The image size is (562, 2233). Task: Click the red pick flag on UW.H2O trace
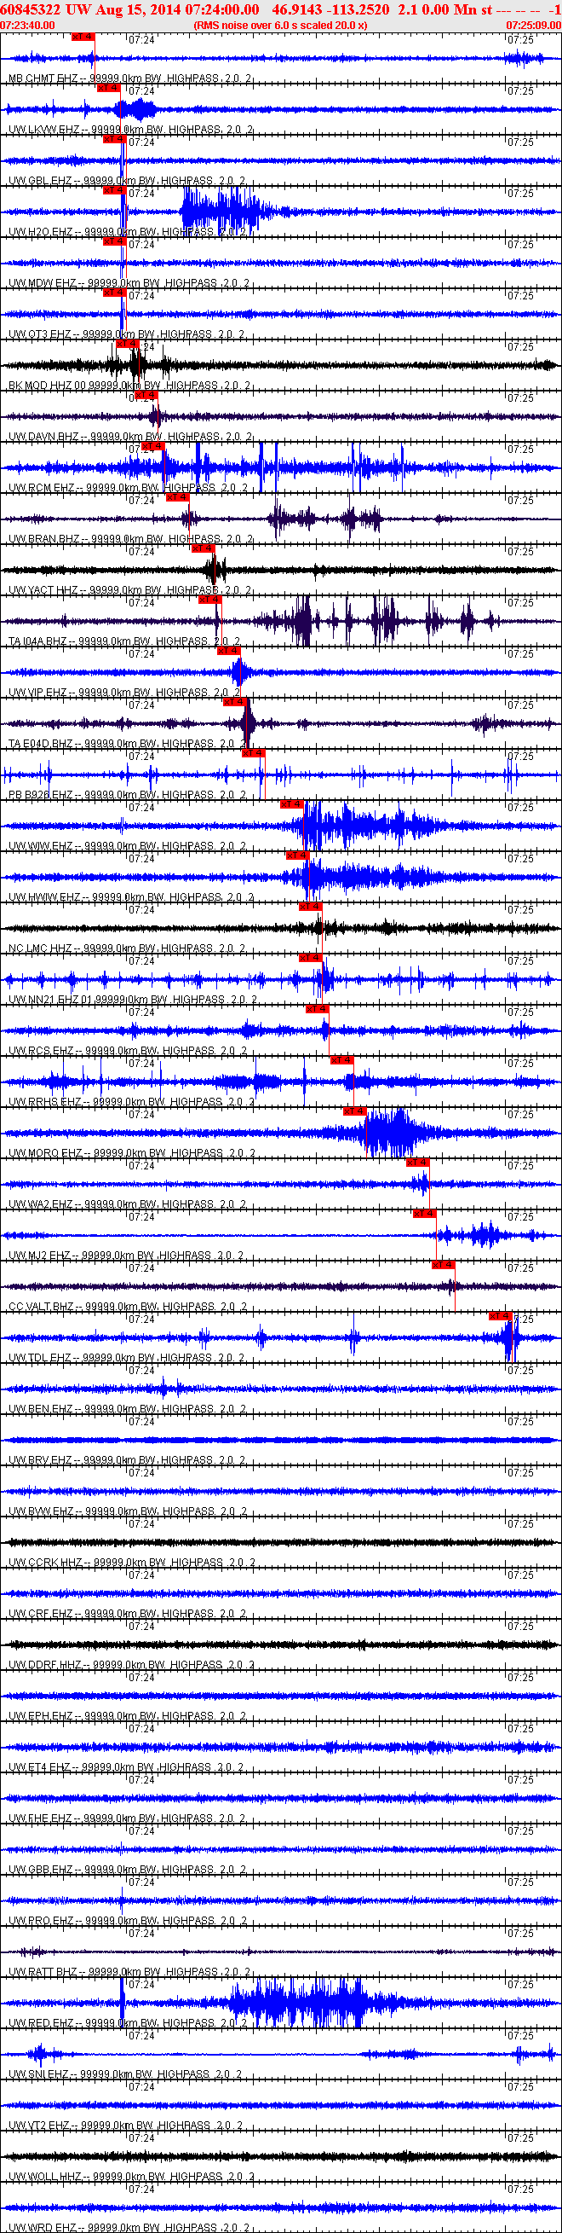click(x=114, y=190)
